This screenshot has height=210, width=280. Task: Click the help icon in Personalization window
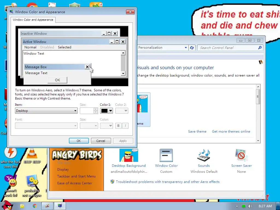pyautogui.click(x=261, y=62)
